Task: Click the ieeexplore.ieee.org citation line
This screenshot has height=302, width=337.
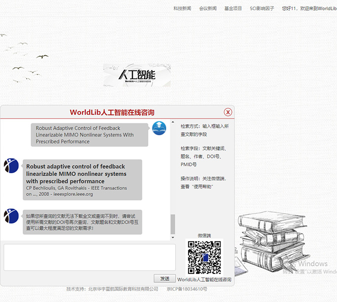Action: coord(59,194)
